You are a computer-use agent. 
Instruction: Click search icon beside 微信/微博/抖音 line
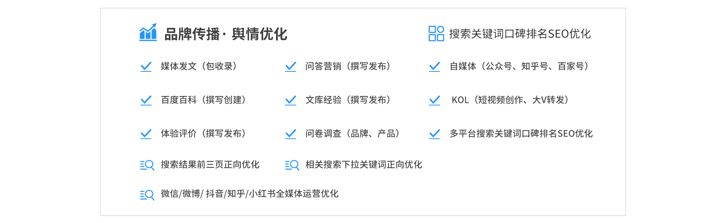point(147,195)
